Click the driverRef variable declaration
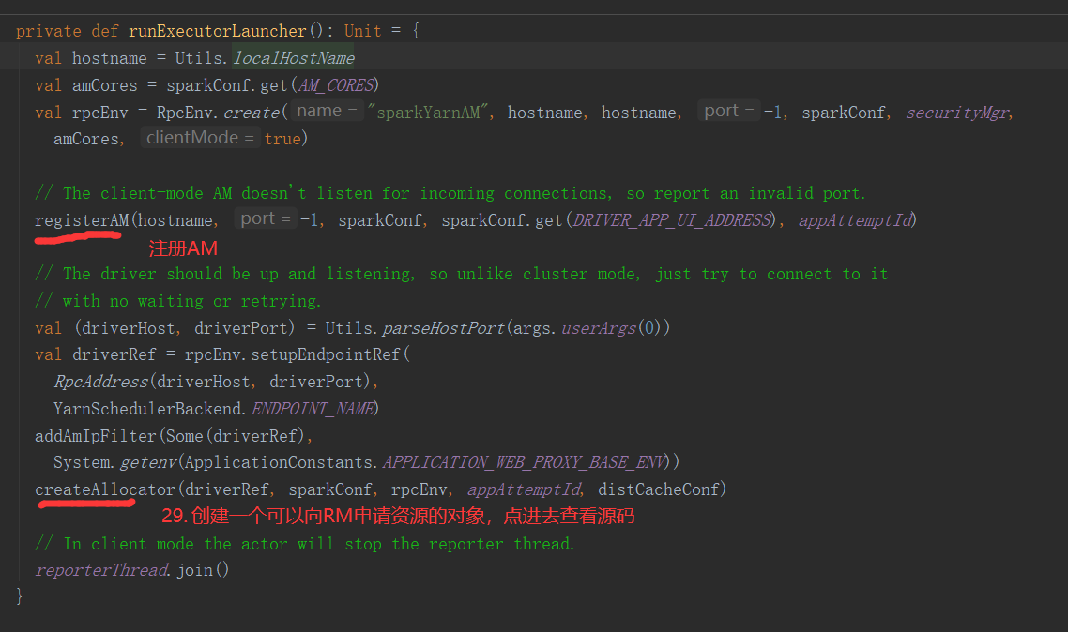The image size is (1068, 632). click(x=114, y=355)
